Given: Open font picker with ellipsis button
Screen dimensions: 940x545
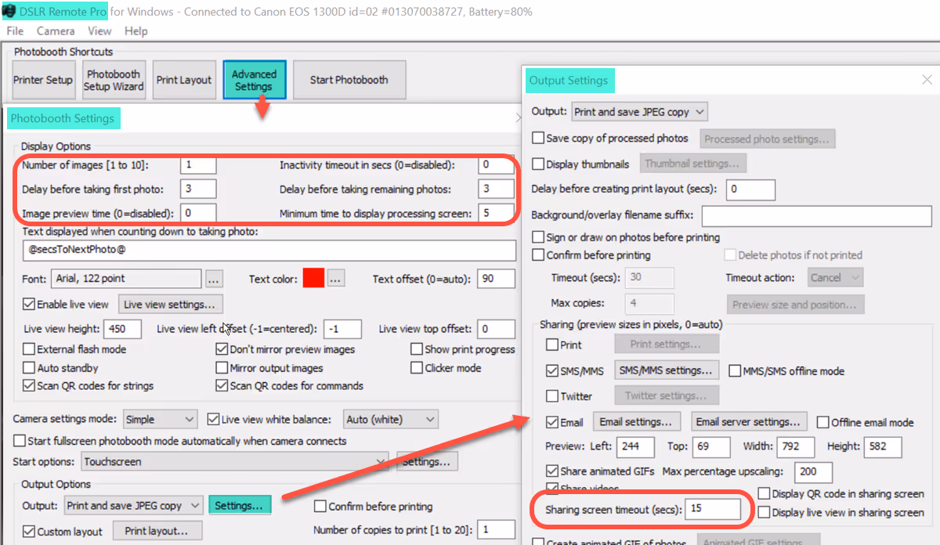Looking at the screenshot, I should (x=214, y=279).
